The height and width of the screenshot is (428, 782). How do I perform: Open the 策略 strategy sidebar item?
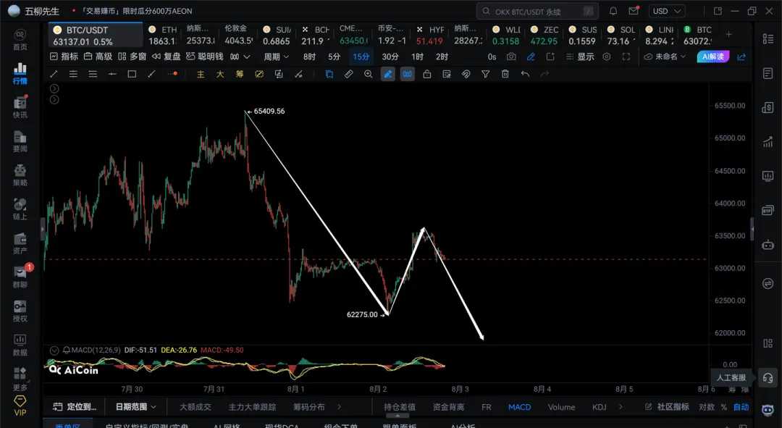20,175
